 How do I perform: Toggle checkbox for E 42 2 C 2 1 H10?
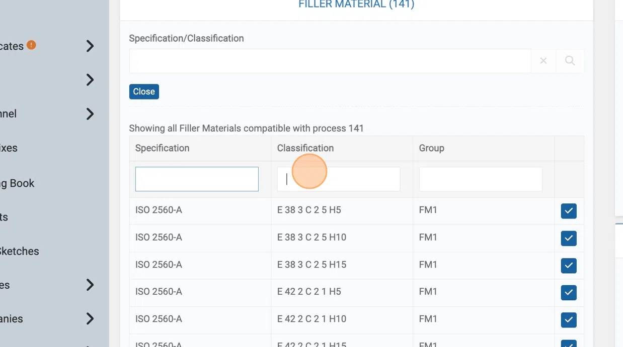pyautogui.click(x=569, y=319)
